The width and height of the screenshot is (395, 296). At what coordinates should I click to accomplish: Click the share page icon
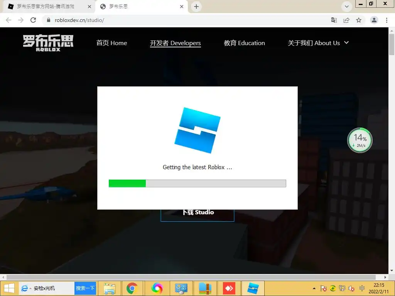346,20
